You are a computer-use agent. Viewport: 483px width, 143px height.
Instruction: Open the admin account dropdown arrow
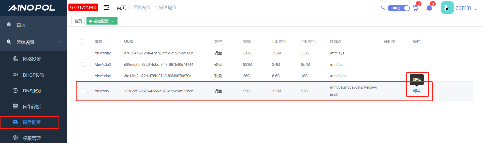475,9
